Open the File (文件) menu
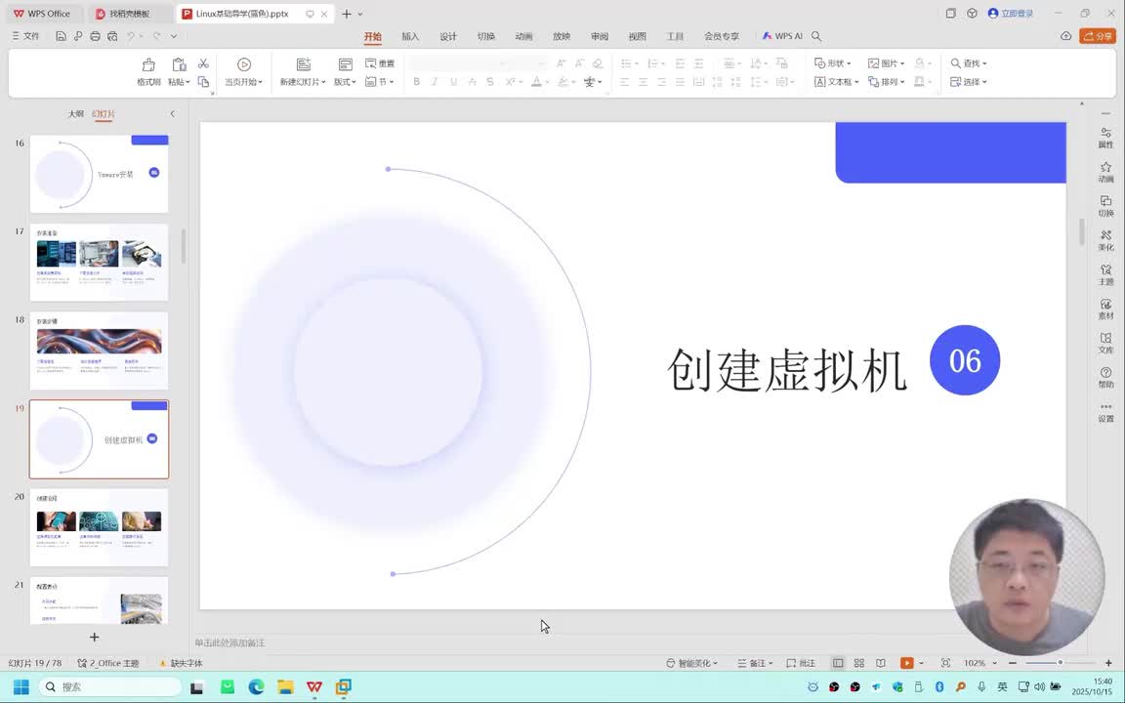The height and width of the screenshot is (703, 1125). click(x=25, y=36)
